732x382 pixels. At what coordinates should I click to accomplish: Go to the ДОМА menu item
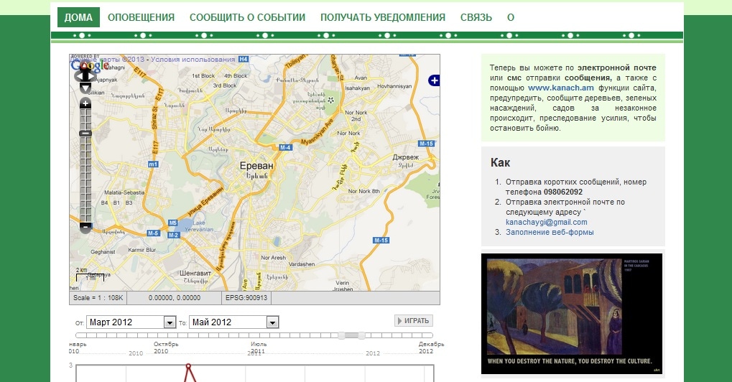click(x=78, y=17)
